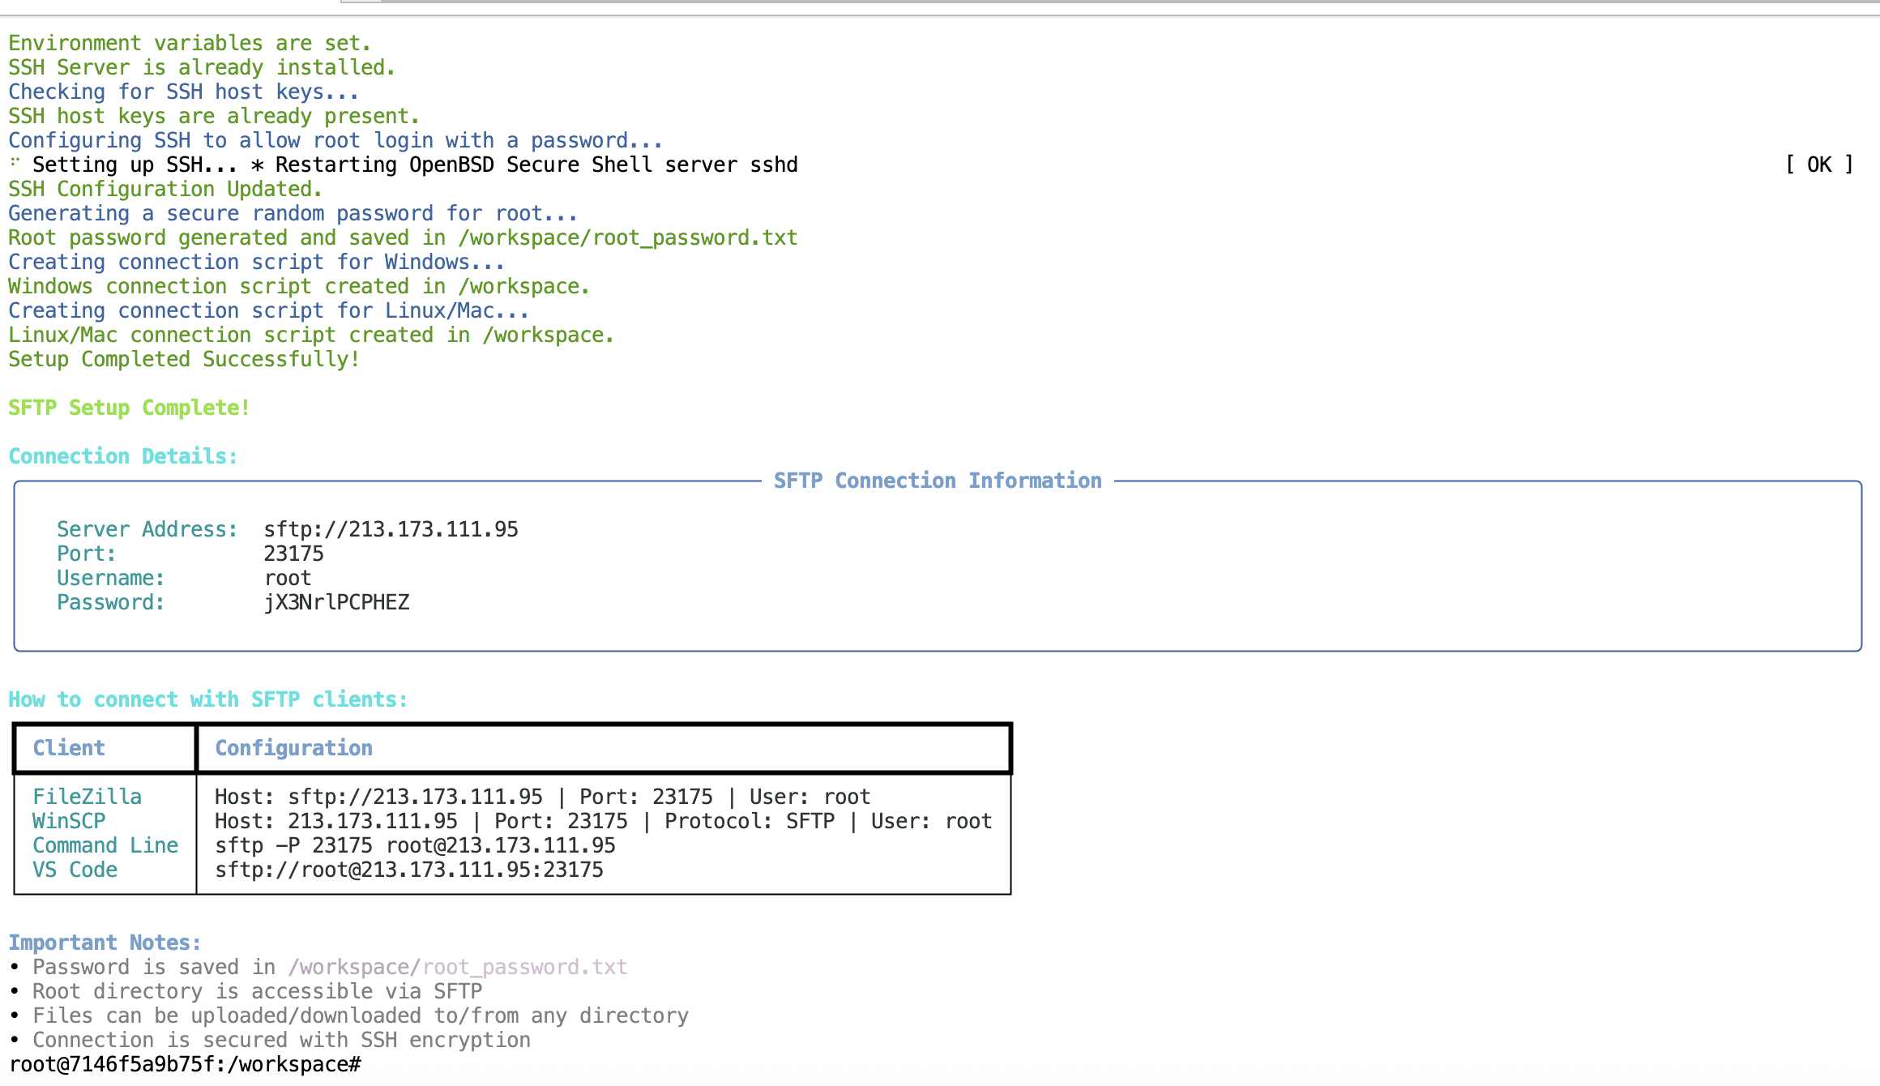Click the Configuration column header
The width and height of the screenshot is (1880, 1086).
[x=293, y=747]
